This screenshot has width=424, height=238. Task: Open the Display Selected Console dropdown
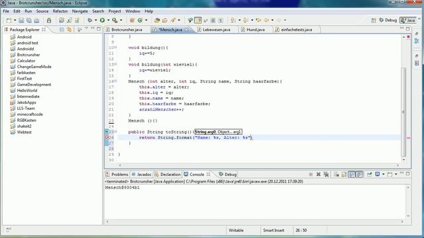[x=383, y=175]
